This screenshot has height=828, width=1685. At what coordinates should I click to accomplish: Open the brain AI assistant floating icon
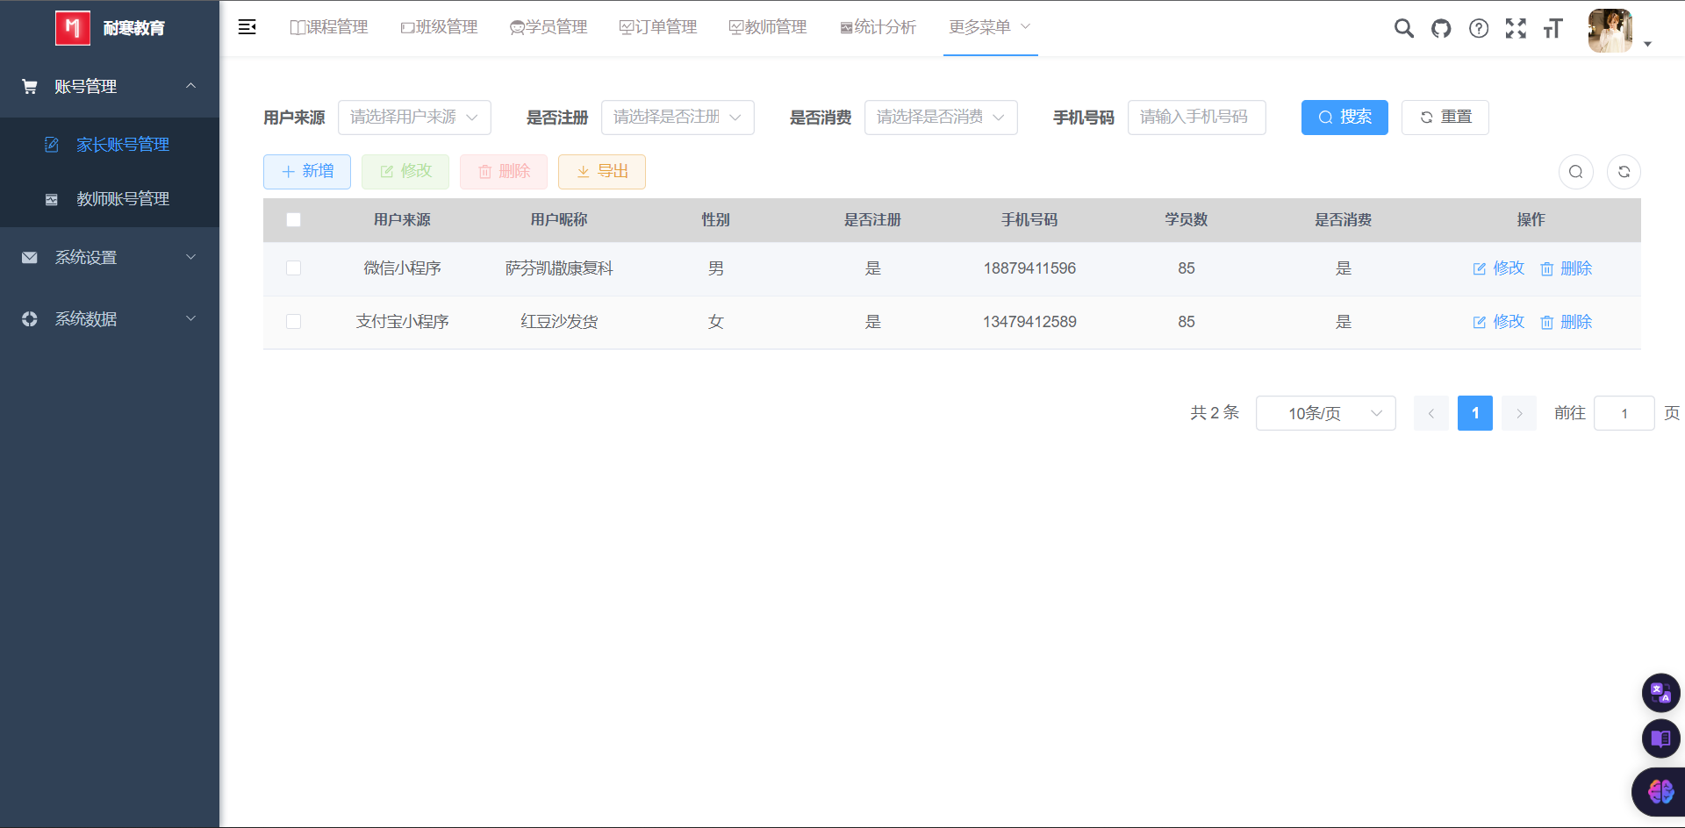1660,792
